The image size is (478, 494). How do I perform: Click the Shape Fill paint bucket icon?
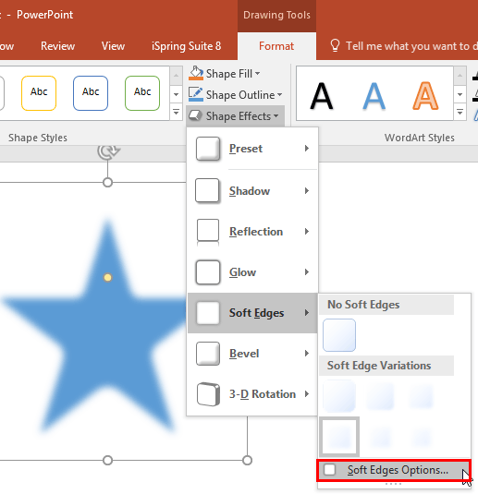point(196,73)
